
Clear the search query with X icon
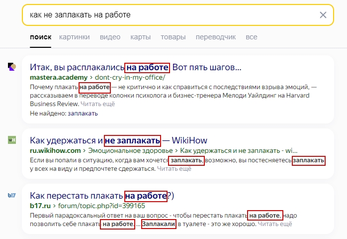coord(323,15)
